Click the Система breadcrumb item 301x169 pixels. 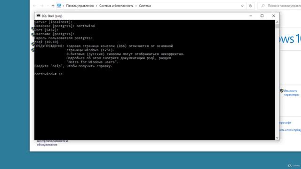tap(145, 6)
